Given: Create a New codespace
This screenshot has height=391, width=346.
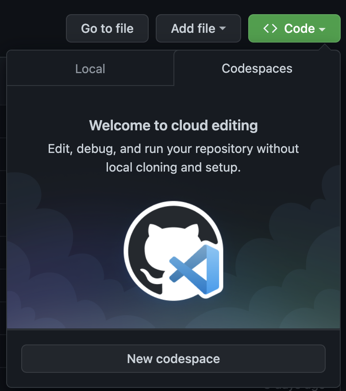Looking at the screenshot, I should 173,359.
